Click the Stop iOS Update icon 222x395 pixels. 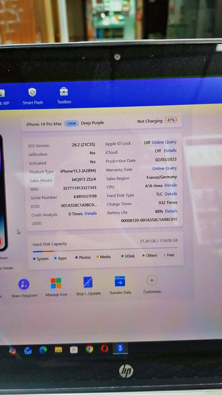[88, 282]
